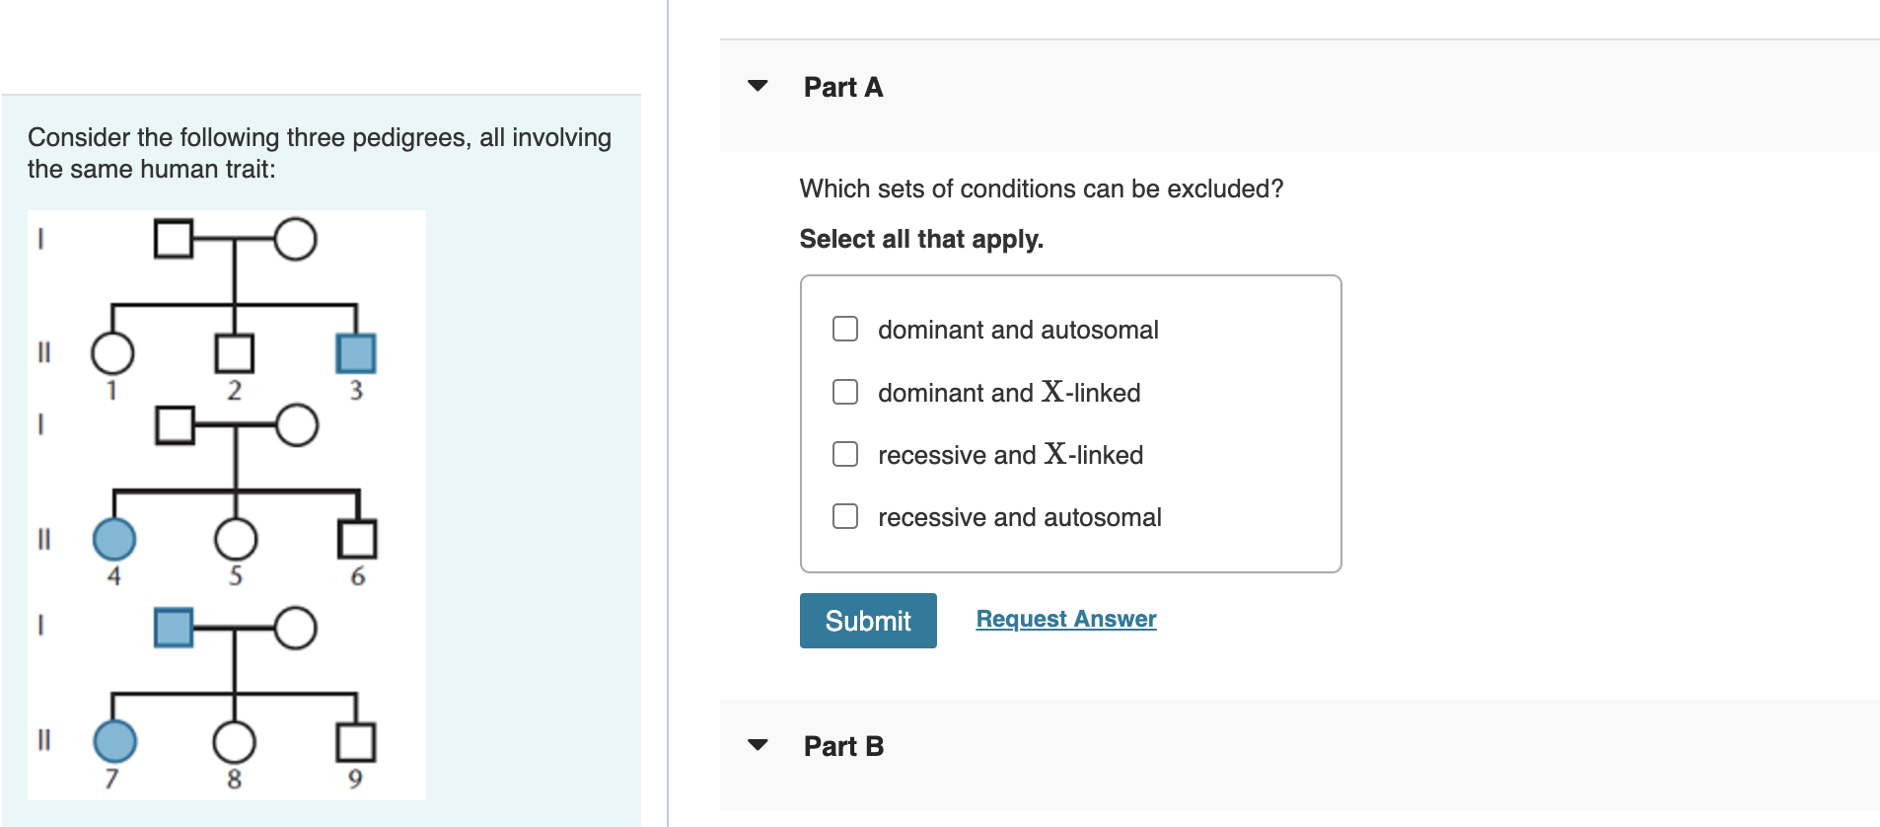Check the "dominant and X-linked" option

pos(844,391)
